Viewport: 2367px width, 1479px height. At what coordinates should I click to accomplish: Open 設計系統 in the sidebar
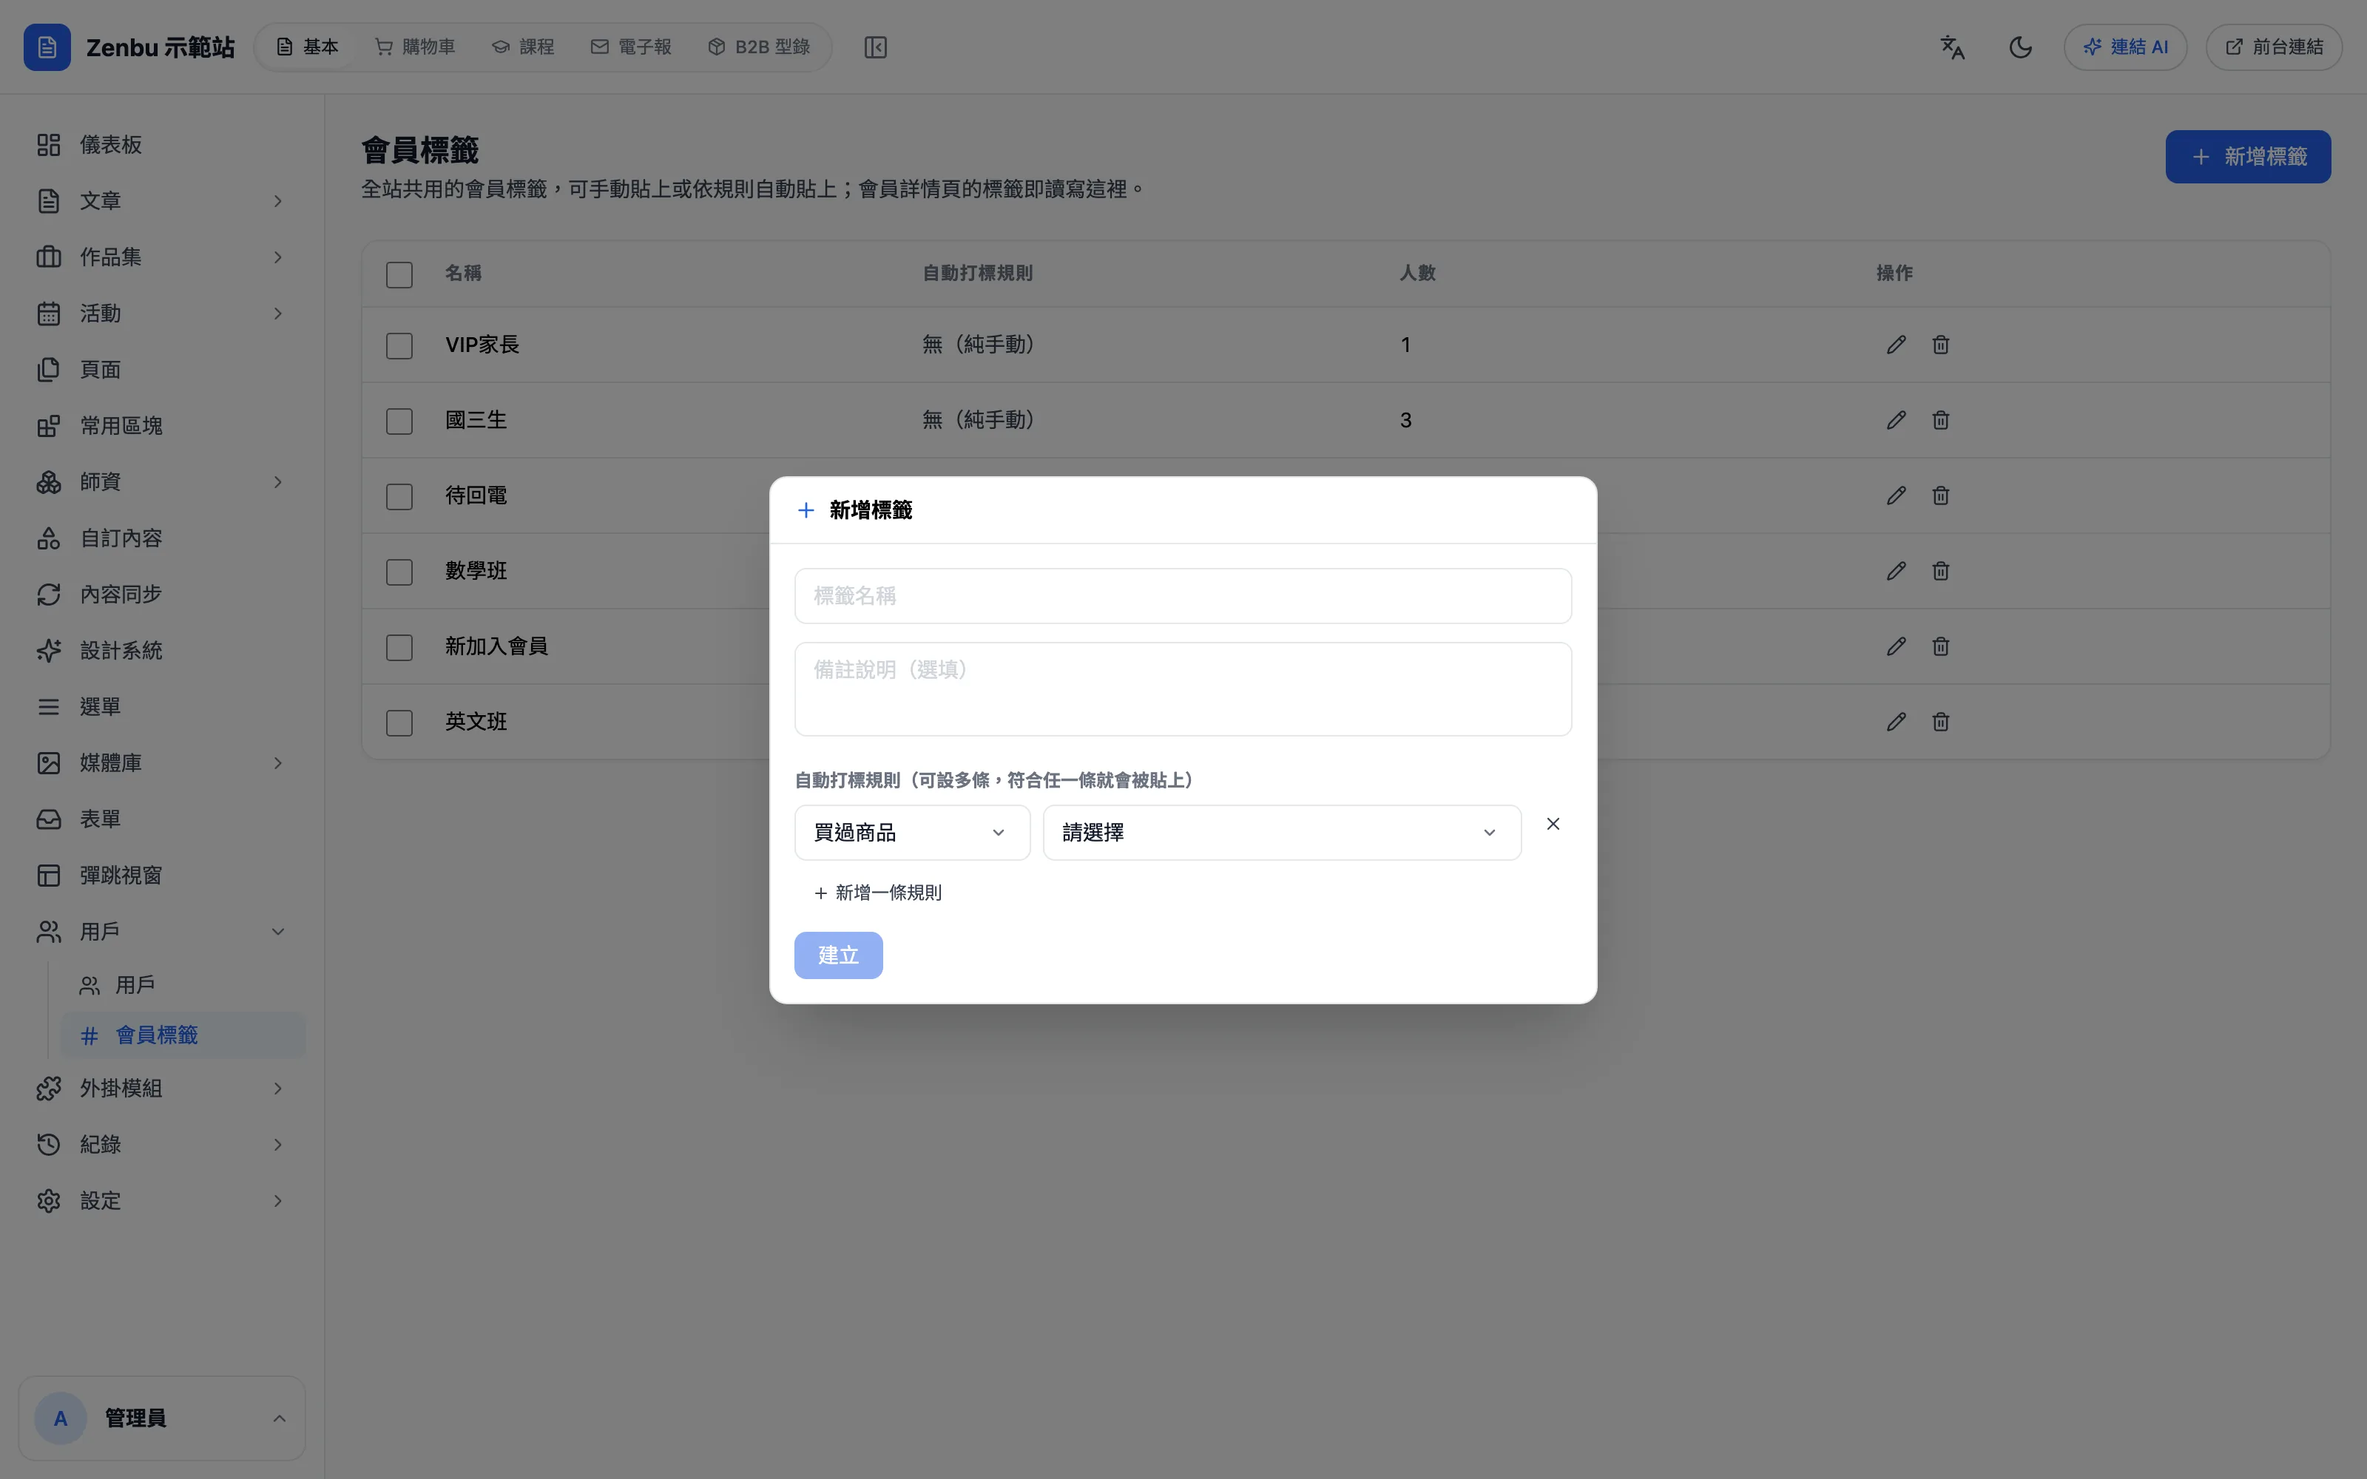coord(163,651)
